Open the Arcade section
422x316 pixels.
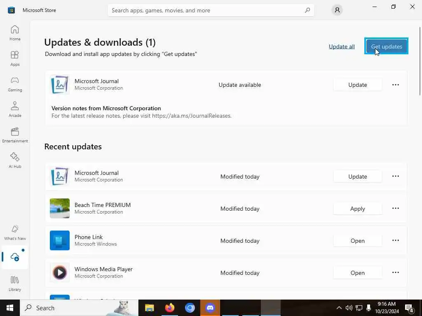click(x=15, y=109)
